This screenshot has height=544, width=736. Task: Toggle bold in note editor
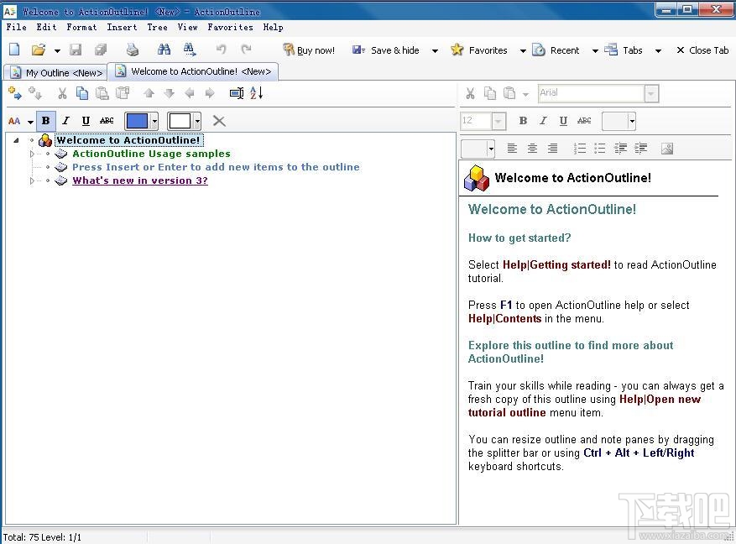(523, 121)
